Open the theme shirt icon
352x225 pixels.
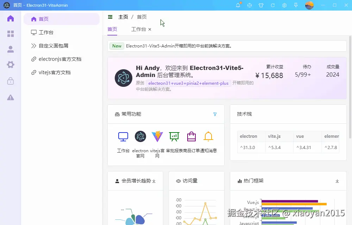tap(261, 5)
